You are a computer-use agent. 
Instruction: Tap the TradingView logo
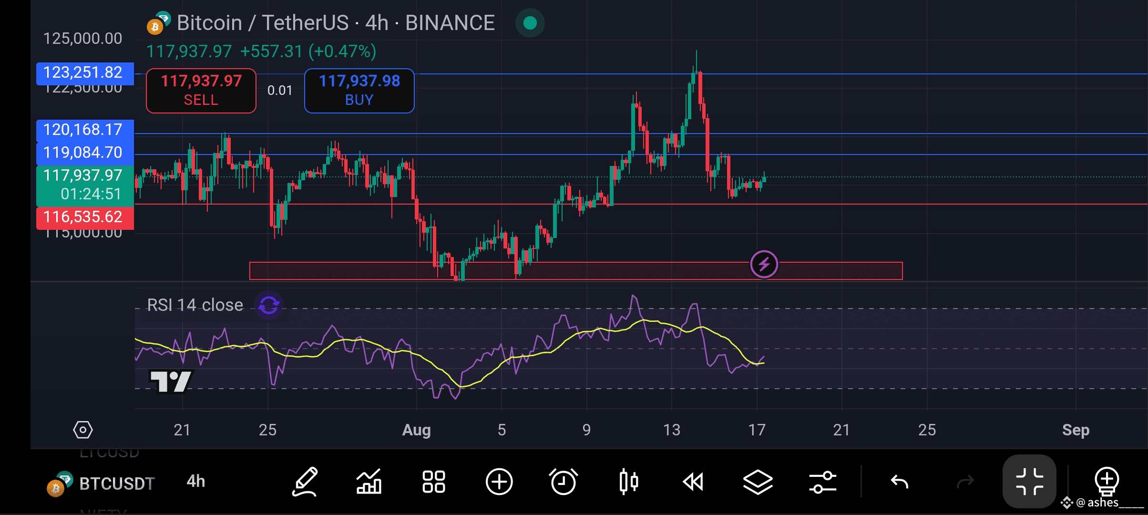(170, 381)
